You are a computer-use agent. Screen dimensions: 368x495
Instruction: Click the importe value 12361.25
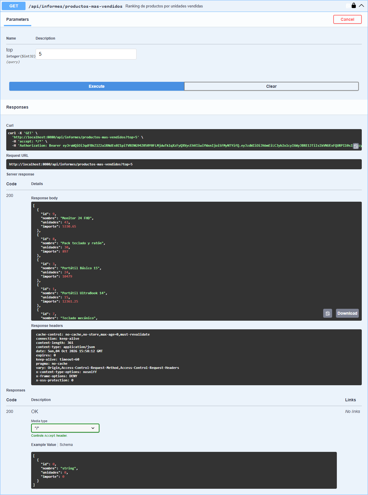point(70,301)
